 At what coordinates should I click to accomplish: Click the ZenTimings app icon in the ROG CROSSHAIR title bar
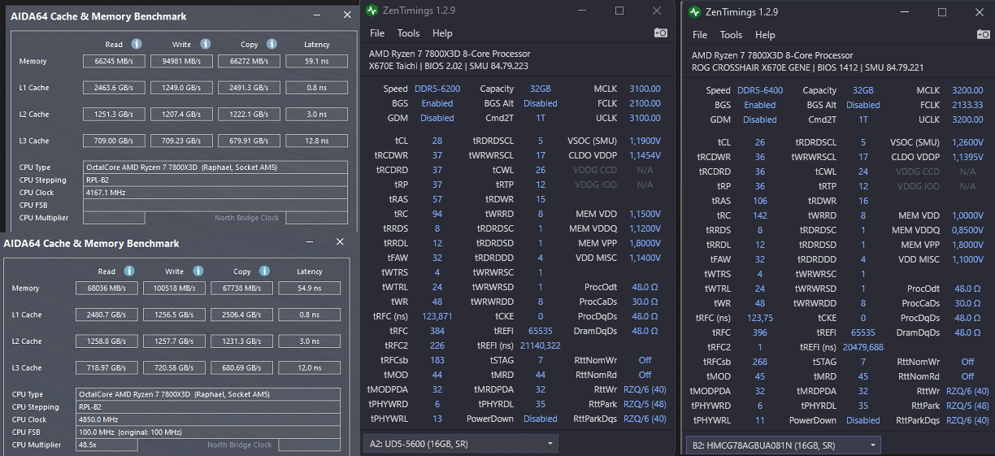[x=694, y=12]
